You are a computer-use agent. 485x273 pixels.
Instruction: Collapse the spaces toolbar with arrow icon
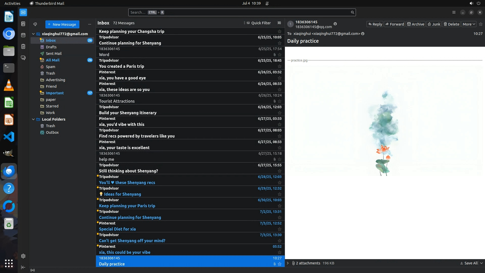click(23, 267)
